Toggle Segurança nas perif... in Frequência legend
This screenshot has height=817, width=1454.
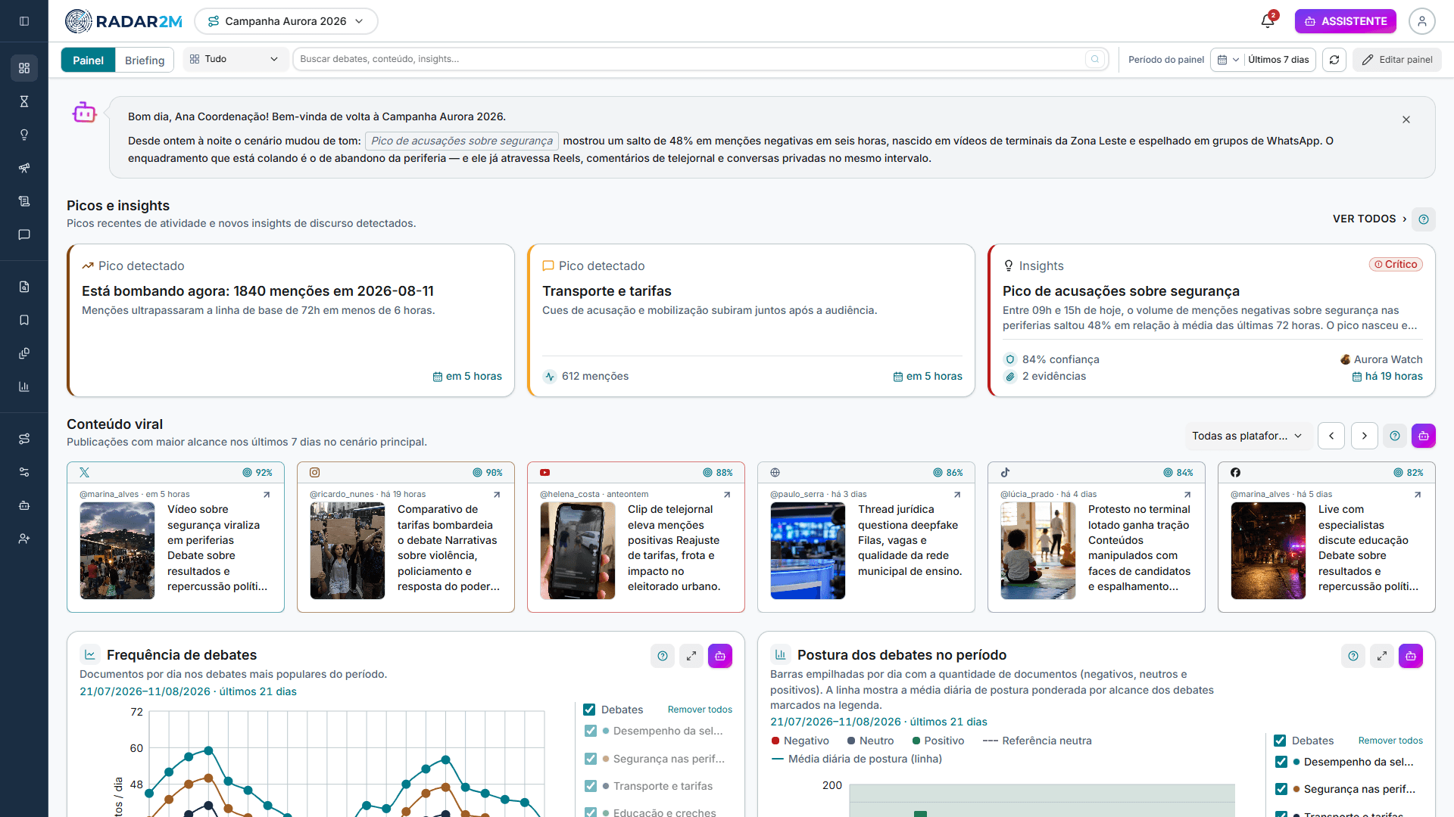pos(591,759)
